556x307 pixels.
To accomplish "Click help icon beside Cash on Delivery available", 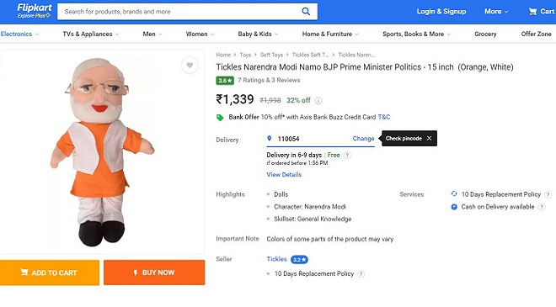I will 542,207.
